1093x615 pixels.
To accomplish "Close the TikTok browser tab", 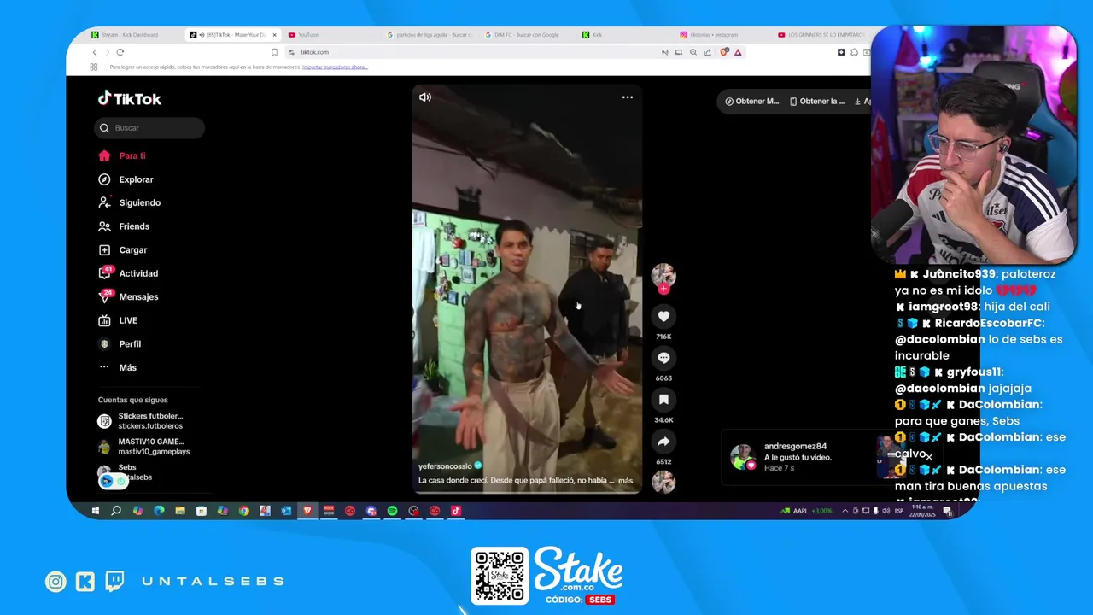I will click(274, 35).
